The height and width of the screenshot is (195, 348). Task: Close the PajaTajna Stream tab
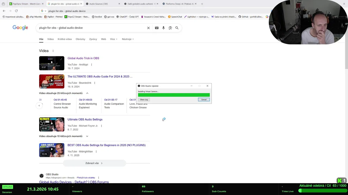coord(43,4)
